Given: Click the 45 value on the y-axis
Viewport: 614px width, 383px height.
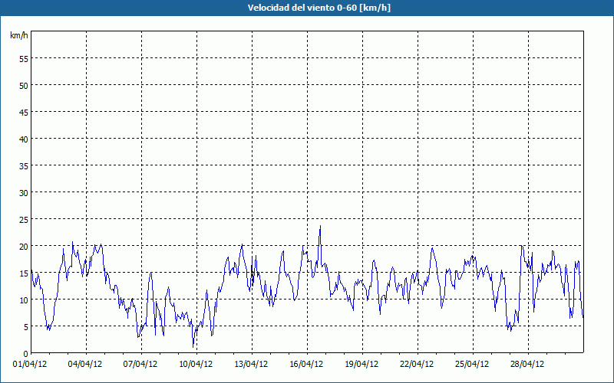Looking at the screenshot, I should pos(24,112).
